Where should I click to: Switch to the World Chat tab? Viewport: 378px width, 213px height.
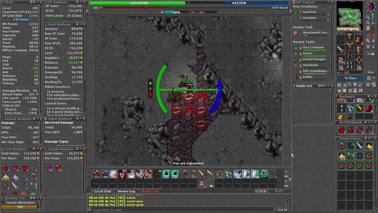(150, 191)
